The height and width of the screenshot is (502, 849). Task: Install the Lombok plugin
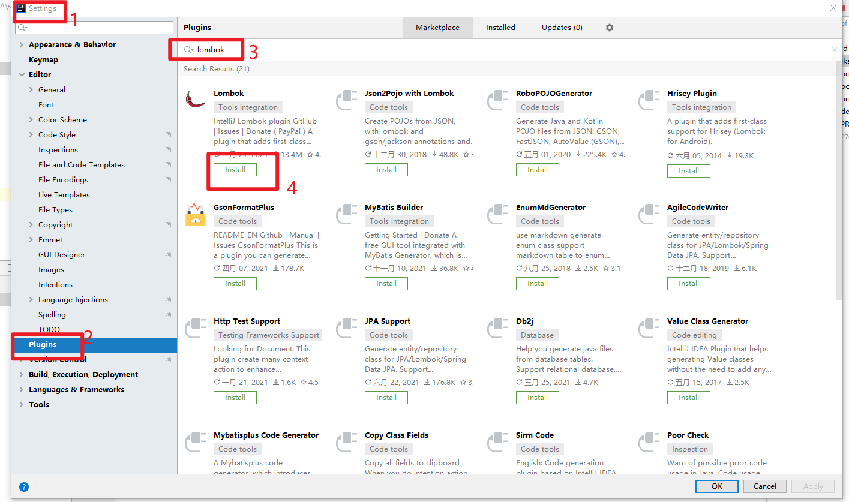(235, 170)
